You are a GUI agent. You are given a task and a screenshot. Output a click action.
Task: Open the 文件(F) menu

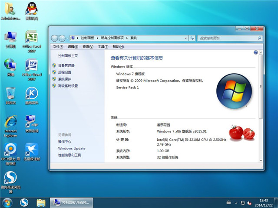[x=58, y=47]
